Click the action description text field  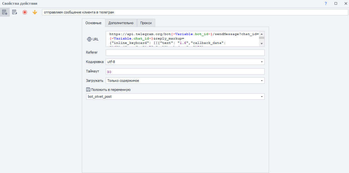194,12
